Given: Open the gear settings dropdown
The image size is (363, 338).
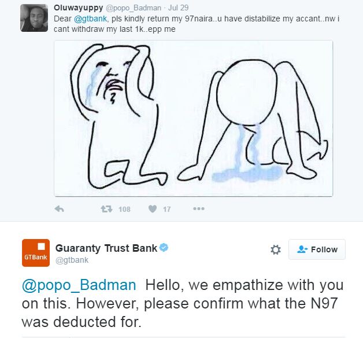Looking at the screenshot, I should [276, 249].
